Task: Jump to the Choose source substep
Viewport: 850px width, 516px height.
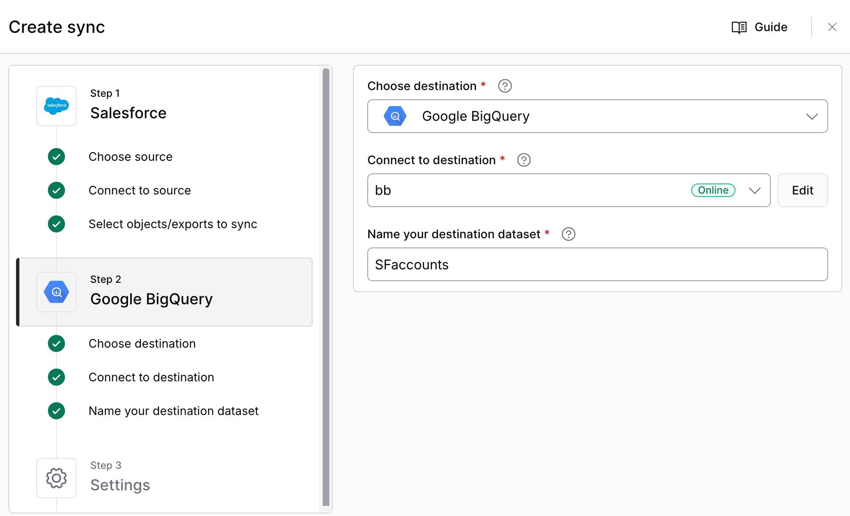Action: point(131,157)
